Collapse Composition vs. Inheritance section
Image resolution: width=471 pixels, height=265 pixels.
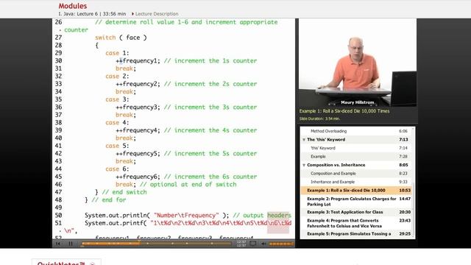(x=304, y=165)
